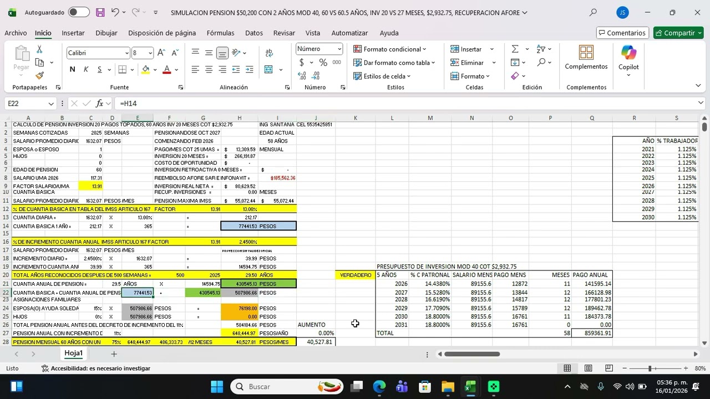Click the Increase decimal icon

302,76
